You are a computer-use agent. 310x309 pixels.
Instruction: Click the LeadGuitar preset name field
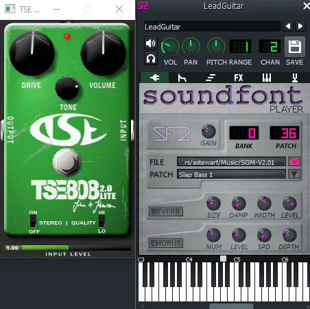tap(212, 27)
